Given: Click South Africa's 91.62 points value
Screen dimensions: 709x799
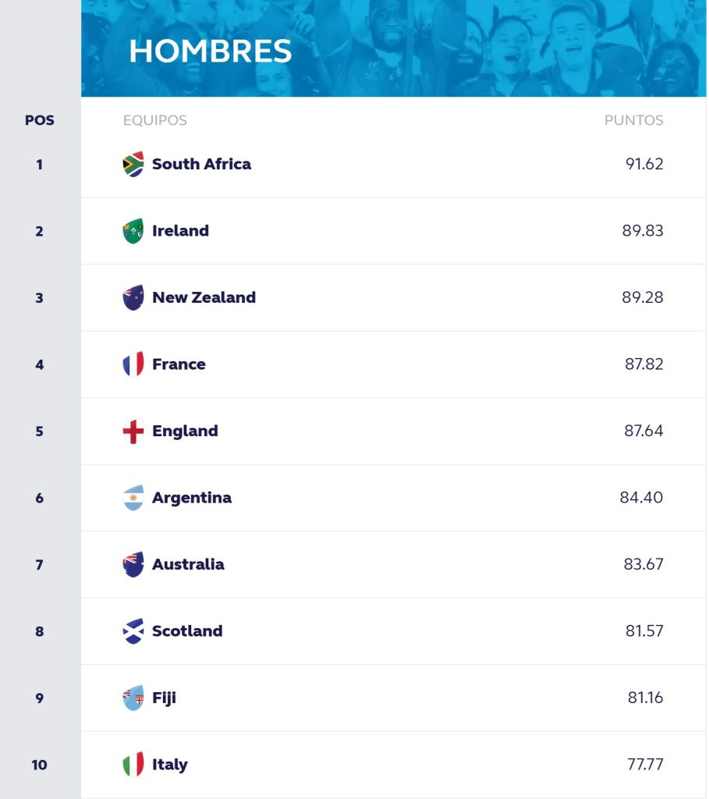Looking at the screenshot, I should [643, 164].
